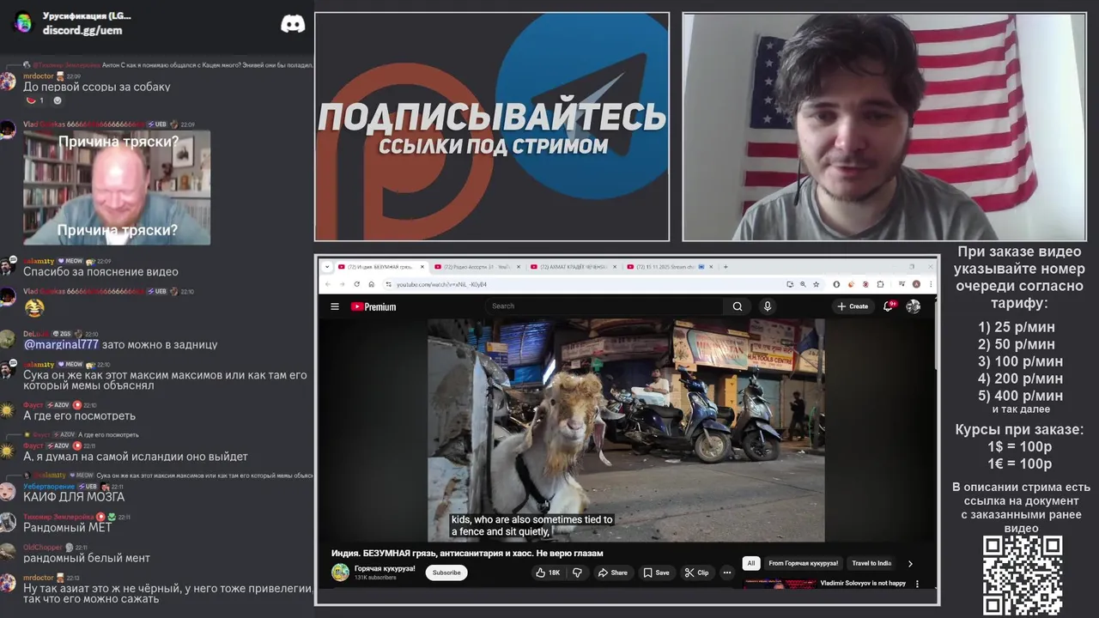Viewport: 1099px width, 618px height.
Task: Open browser profile avatar in toolbar
Action: [x=916, y=284]
